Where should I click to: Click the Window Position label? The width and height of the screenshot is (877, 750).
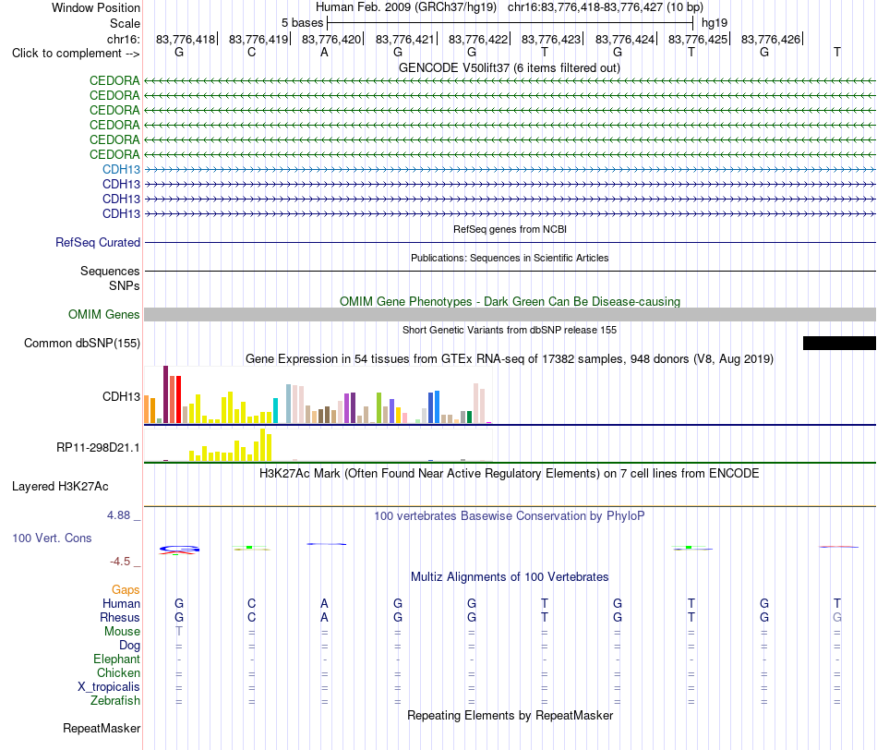(x=96, y=7)
